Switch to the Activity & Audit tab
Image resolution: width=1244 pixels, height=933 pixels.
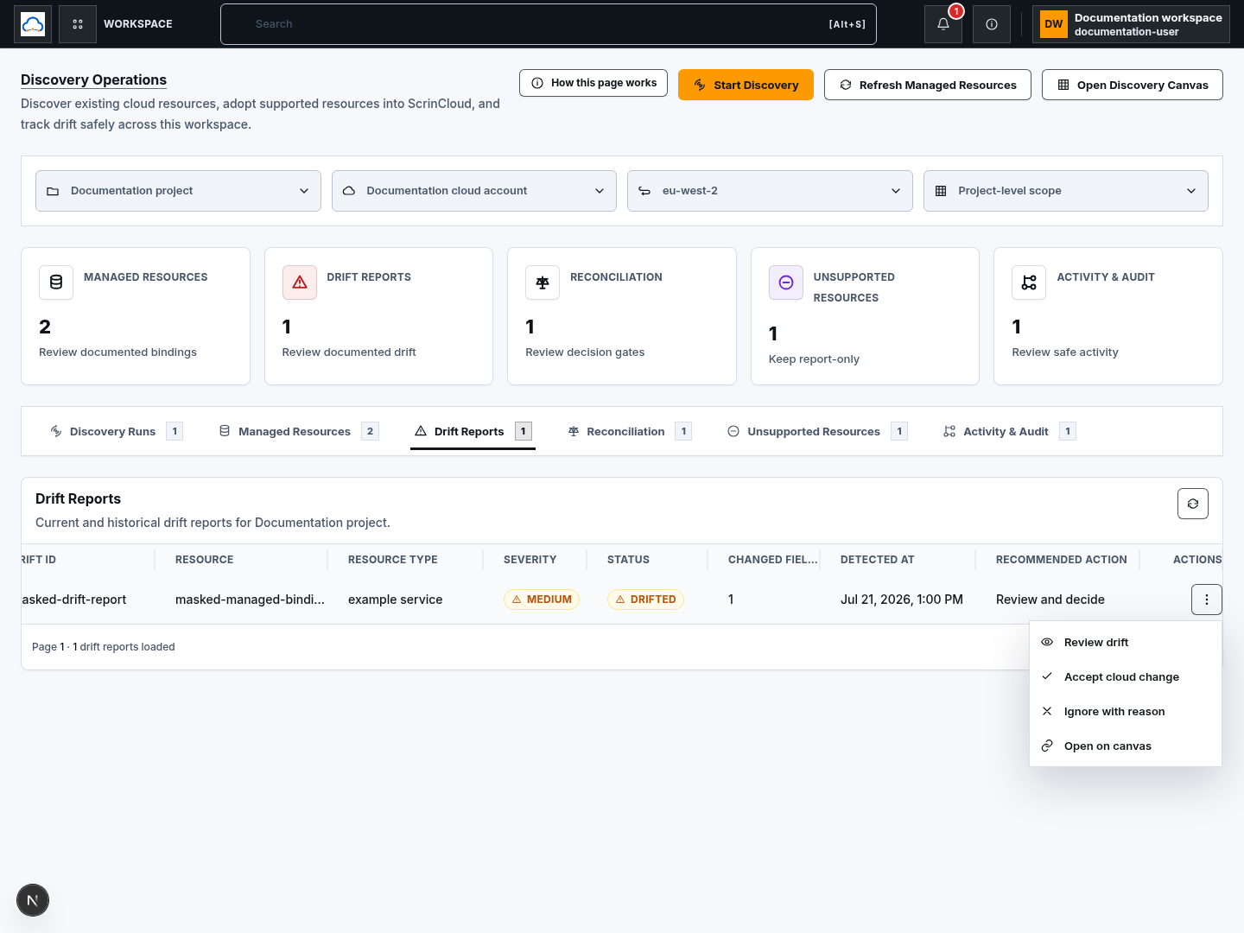pos(1010,431)
